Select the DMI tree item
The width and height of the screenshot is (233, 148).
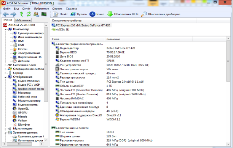tap(21, 41)
